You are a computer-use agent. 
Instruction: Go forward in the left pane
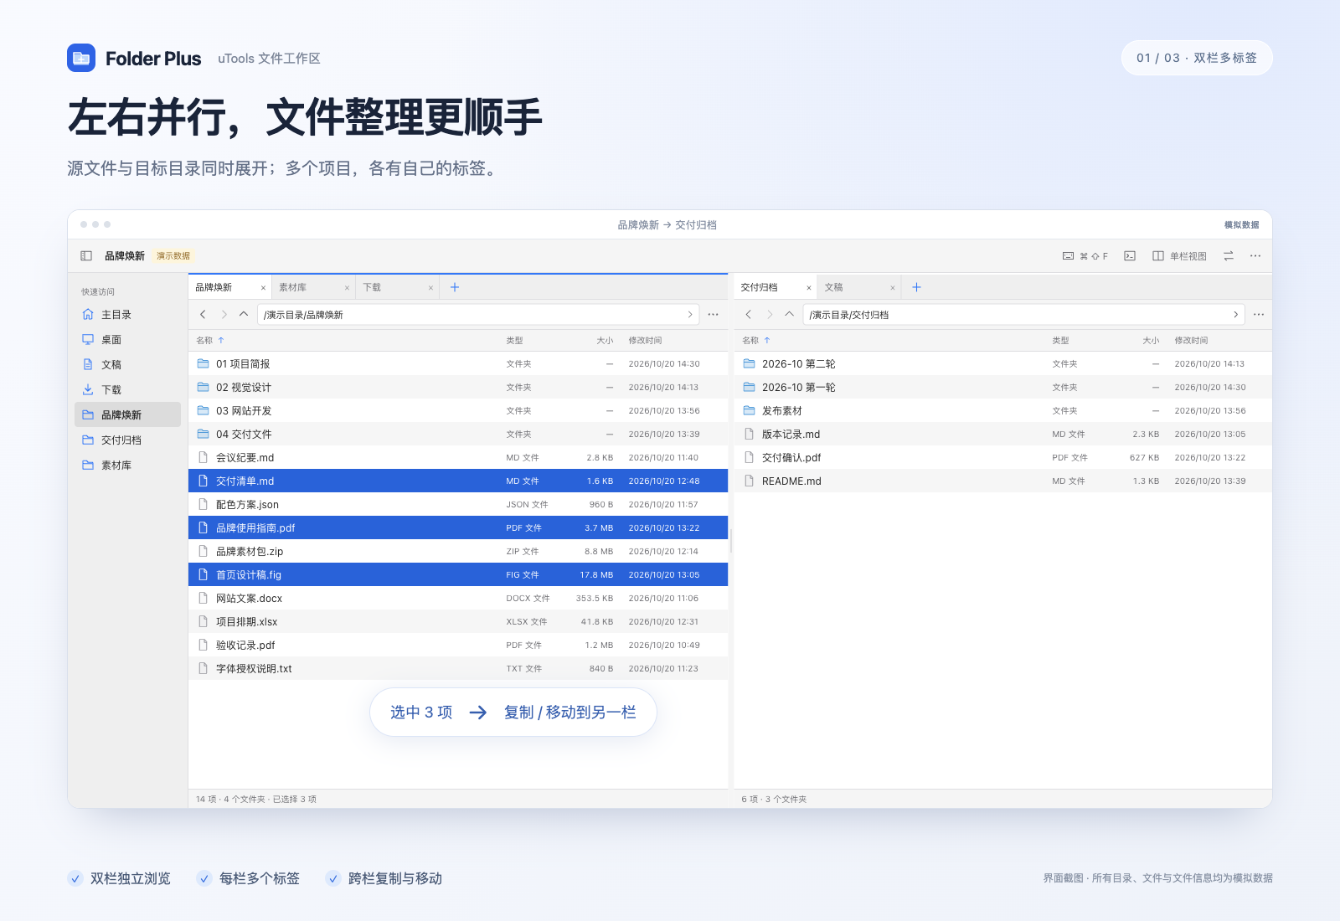[x=224, y=315]
